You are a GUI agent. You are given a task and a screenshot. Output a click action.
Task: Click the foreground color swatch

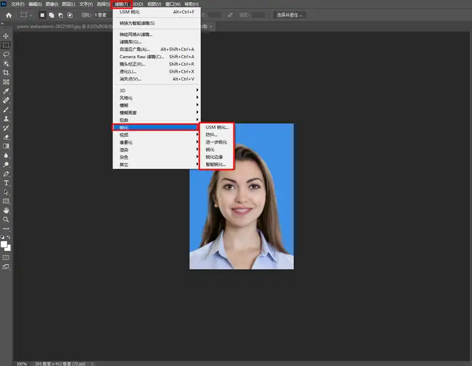(4, 243)
